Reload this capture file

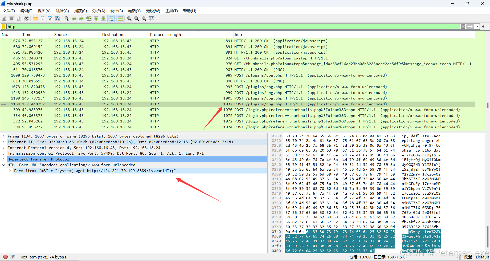[x=57, y=19]
